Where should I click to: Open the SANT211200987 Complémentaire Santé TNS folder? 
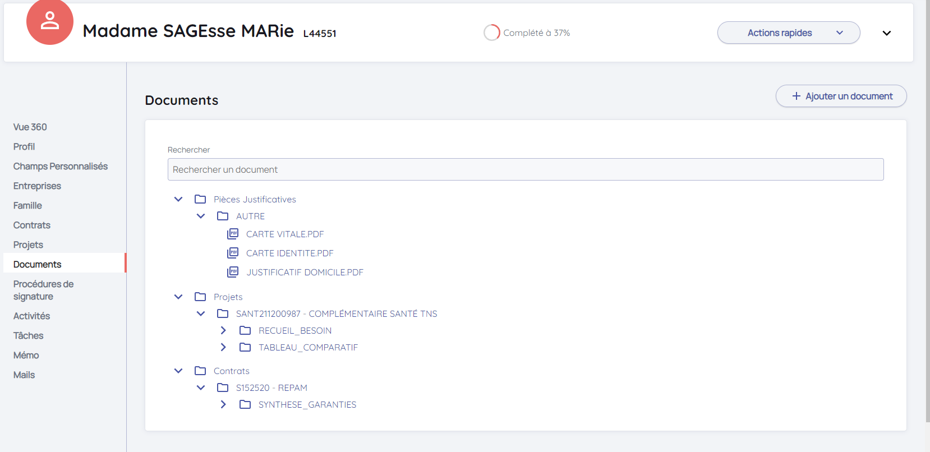[336, 313]
